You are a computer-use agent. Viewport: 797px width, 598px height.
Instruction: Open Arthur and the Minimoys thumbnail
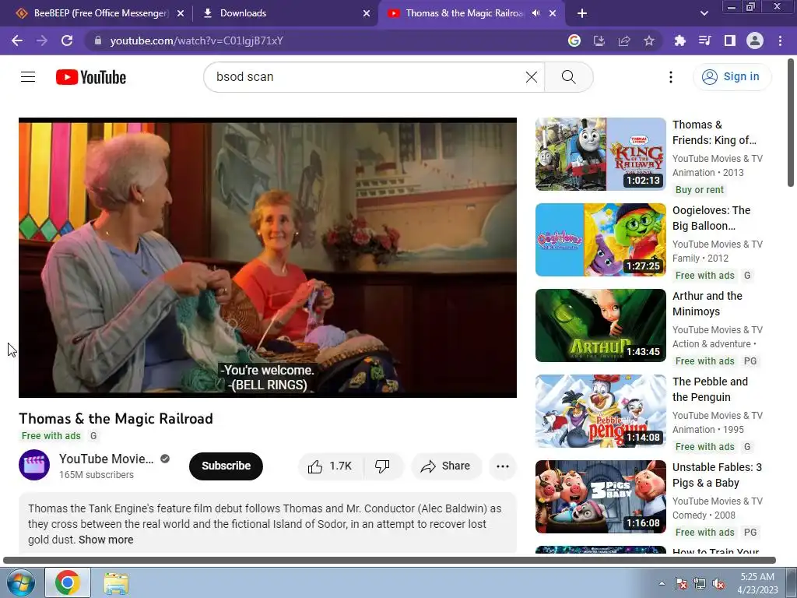[601, 325]
